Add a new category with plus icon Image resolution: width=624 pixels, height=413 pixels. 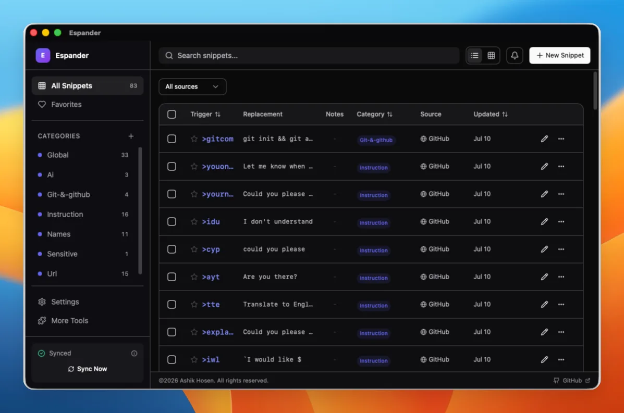point(131,136)
